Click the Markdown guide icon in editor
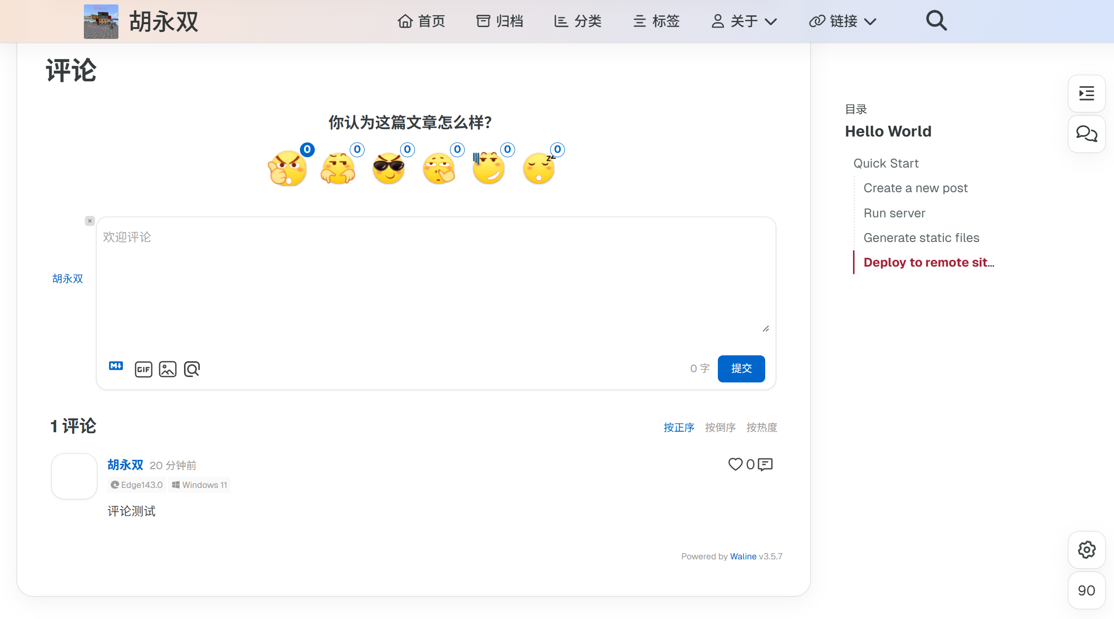 116,366
